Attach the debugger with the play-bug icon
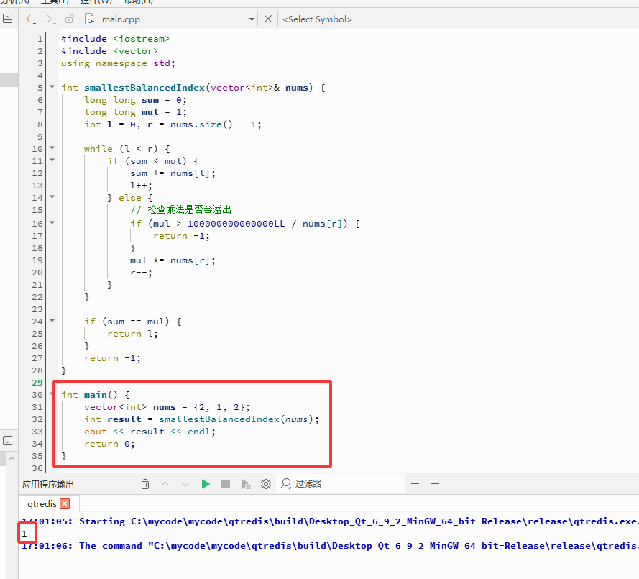 click(246, 484)
